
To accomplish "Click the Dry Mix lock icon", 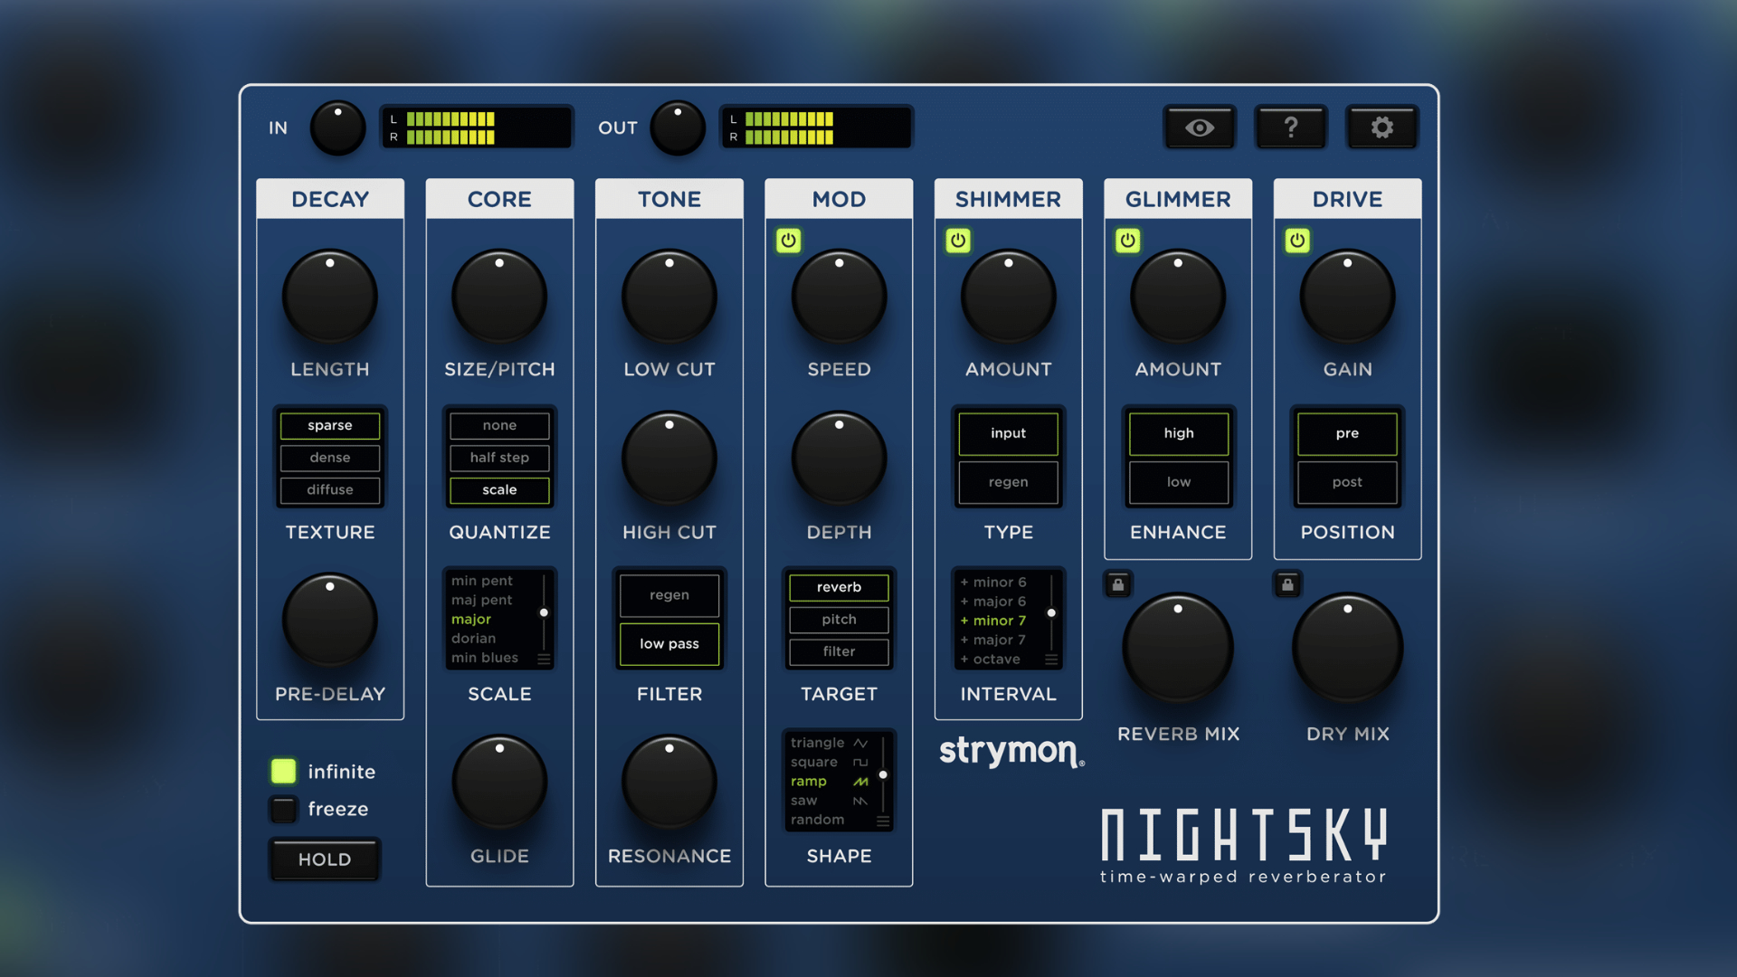I will [1287, 584].
